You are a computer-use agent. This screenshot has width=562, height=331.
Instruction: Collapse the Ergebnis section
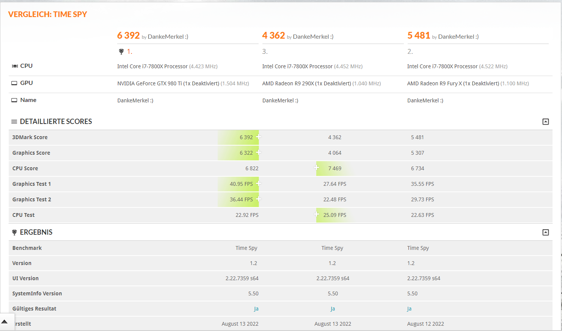546,232
